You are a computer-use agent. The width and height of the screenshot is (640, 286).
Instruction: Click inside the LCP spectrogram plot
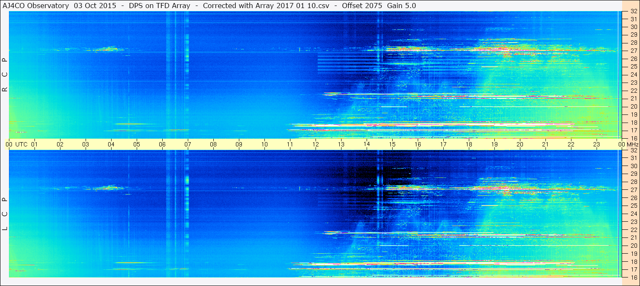315,214
